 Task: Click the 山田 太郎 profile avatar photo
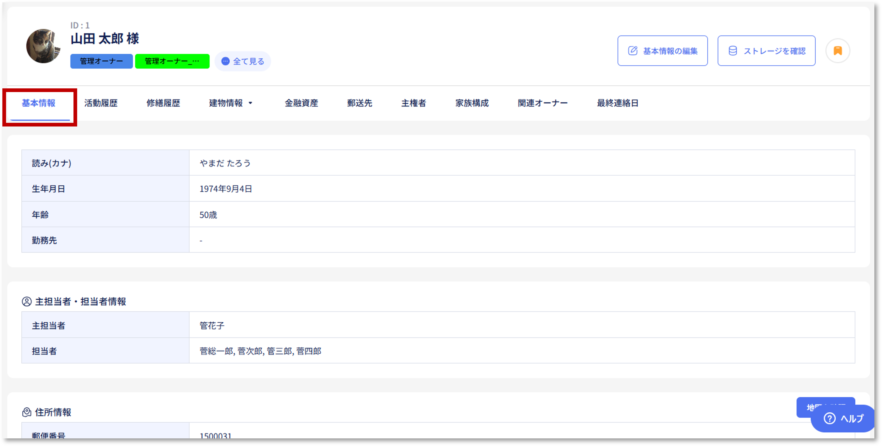click(43, 46)
